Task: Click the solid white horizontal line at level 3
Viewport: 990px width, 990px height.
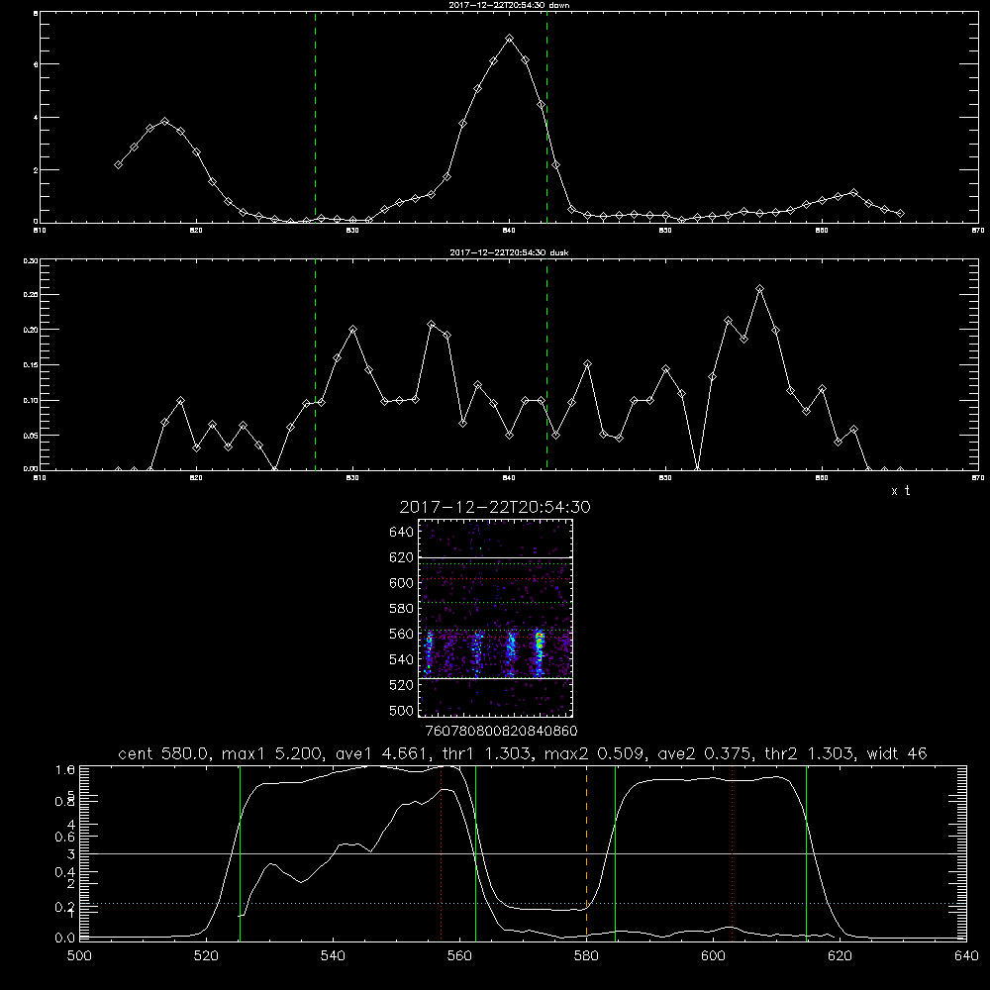Action: [523, 853]
